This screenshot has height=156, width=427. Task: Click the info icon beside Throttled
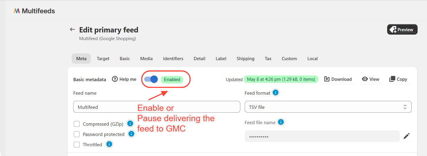coord(109,144)
